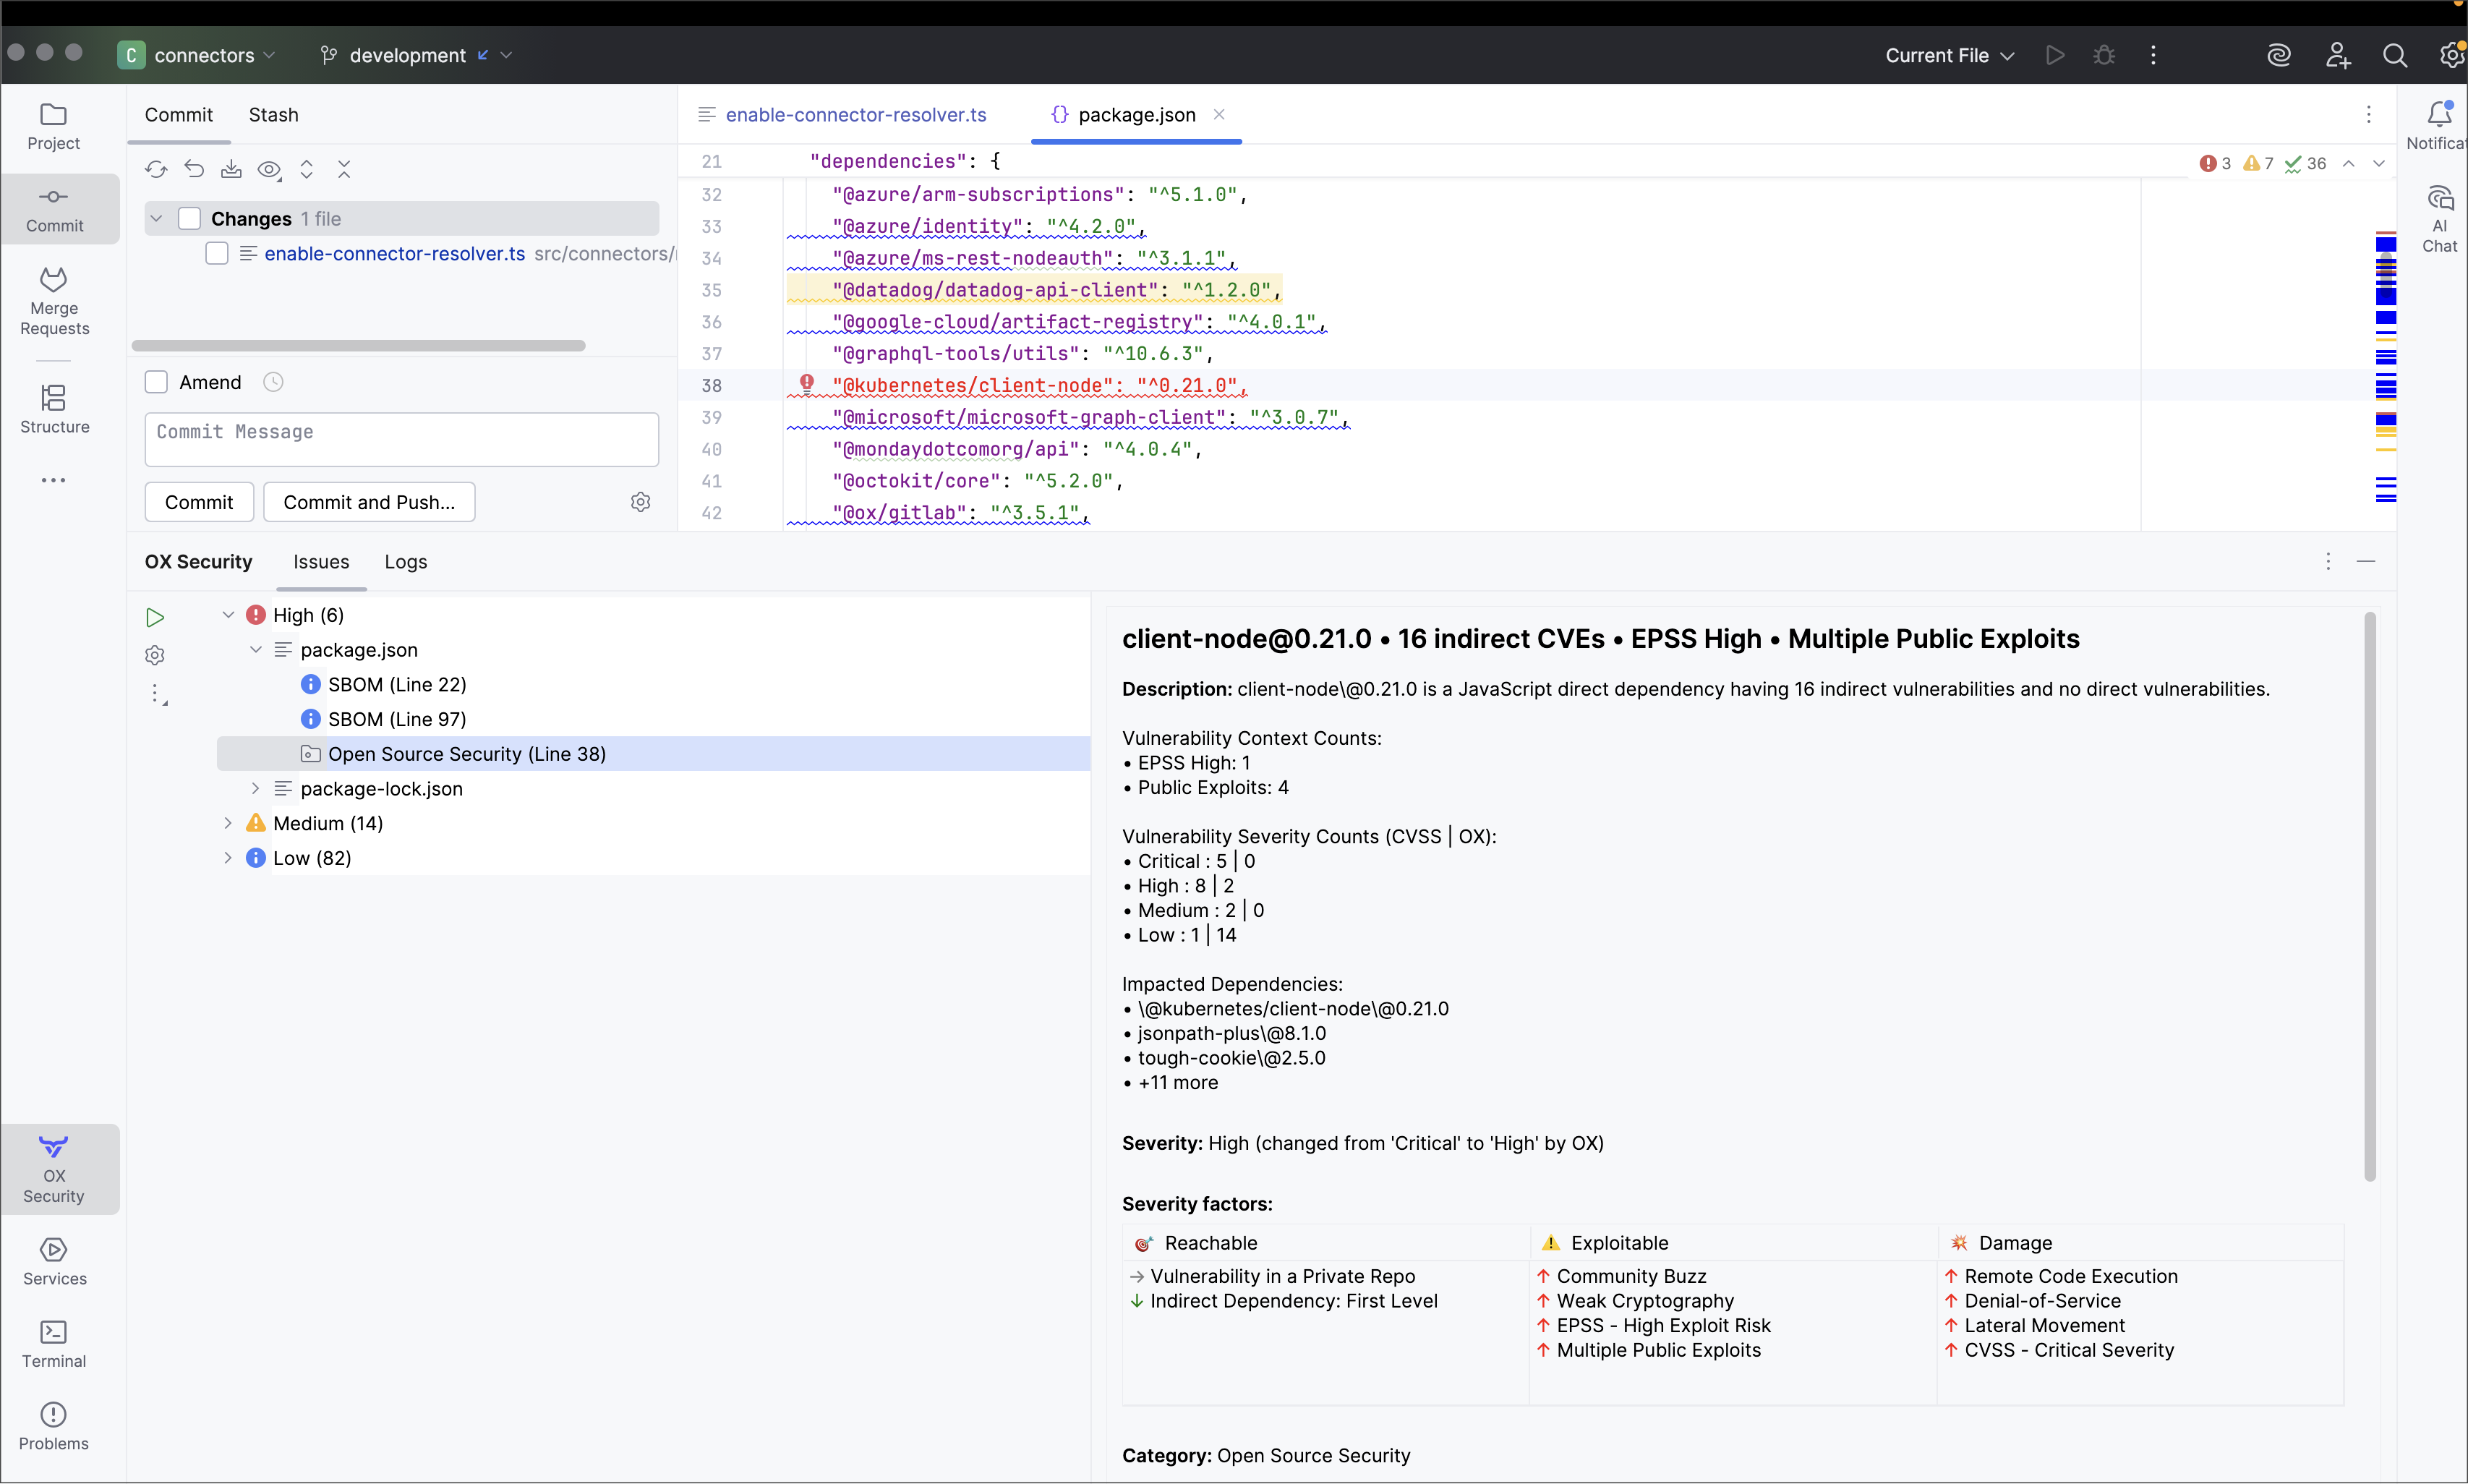Screen dimensions: 2468x1484
Task: Click the Debug bug icon in toolbar
Action: tap(2103, 55)
